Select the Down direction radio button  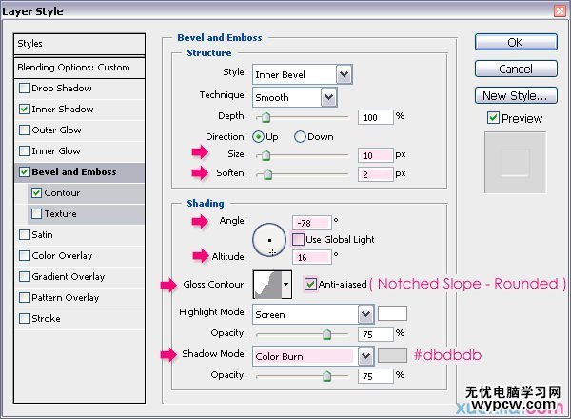(x=300, y=137)
